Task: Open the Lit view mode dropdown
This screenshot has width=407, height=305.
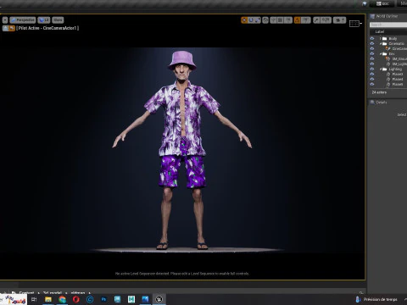Action: 44,20
